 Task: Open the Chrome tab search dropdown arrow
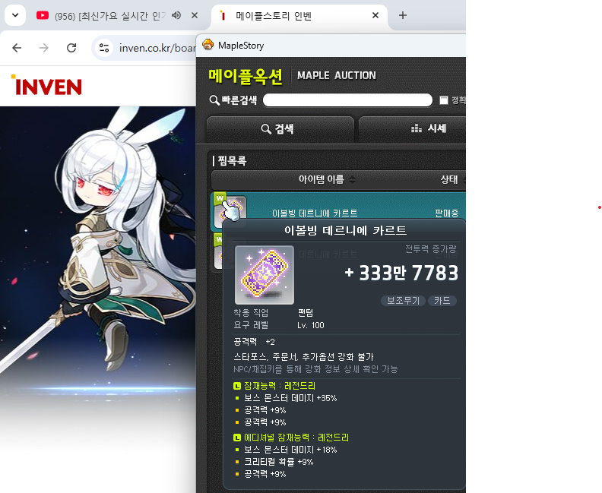pos(15,15)
